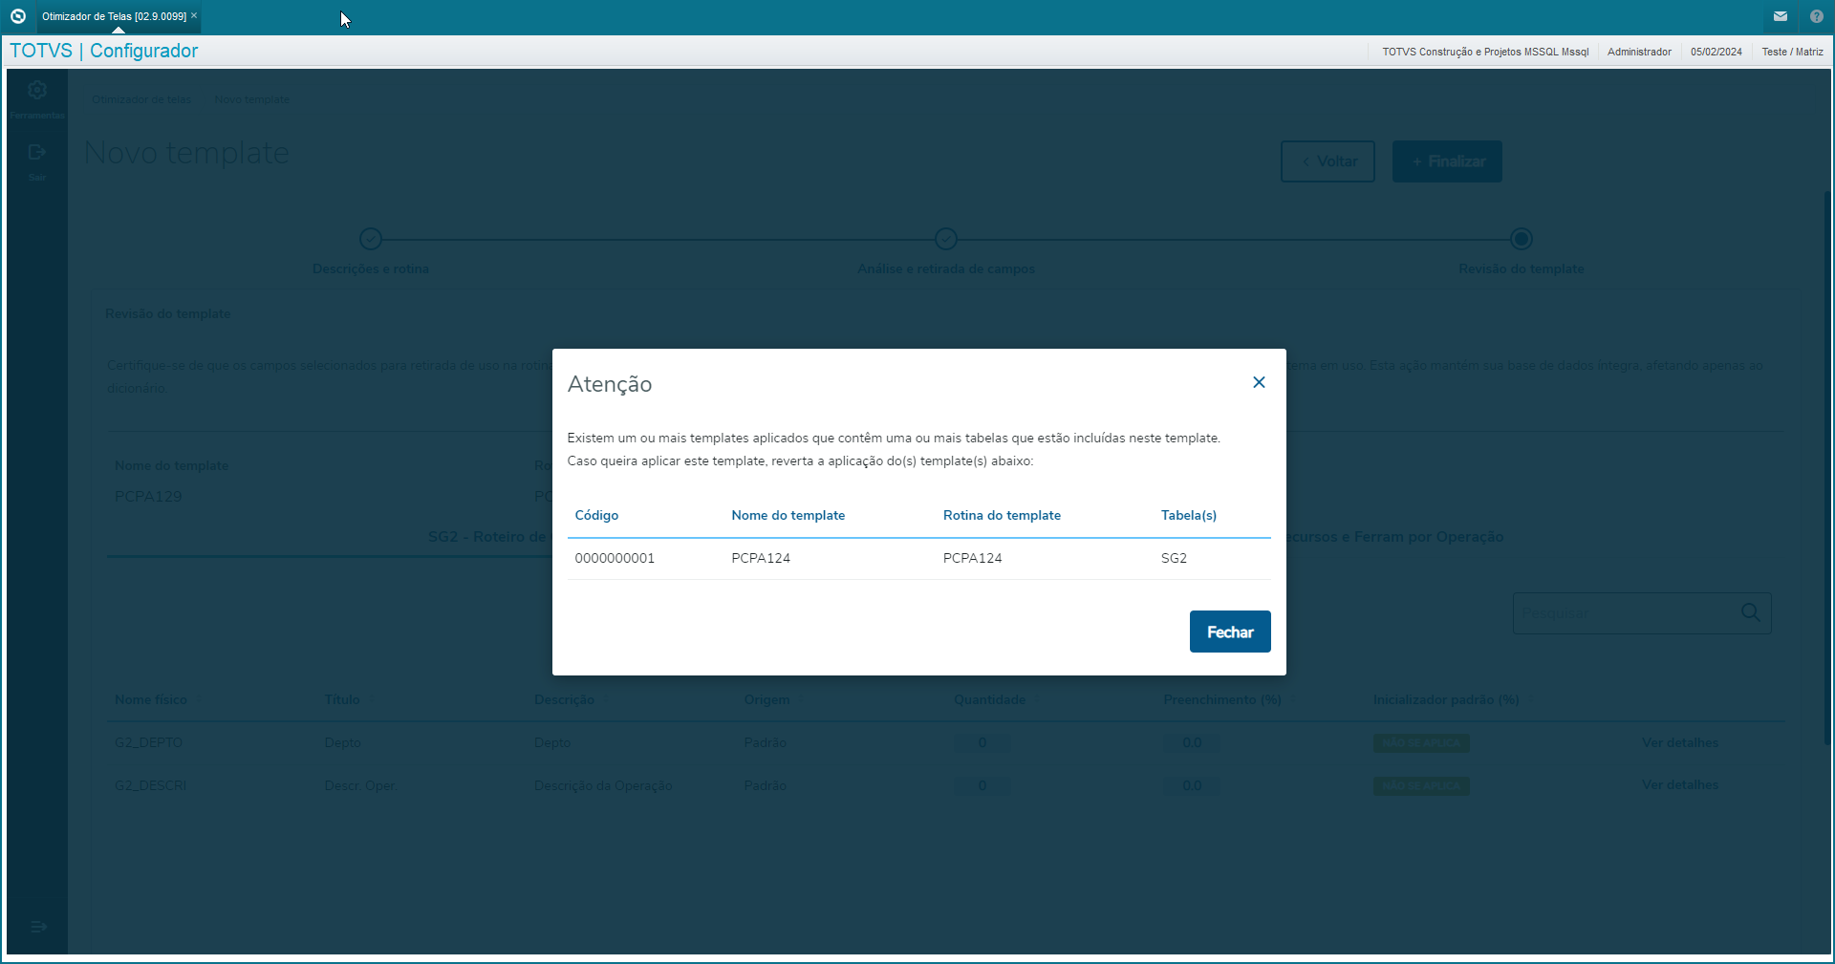Click the NÃO SE APLICA badge in G2_DESCRI row
The width and height of the screenshot is (1835, 964).
[1421, 785]
